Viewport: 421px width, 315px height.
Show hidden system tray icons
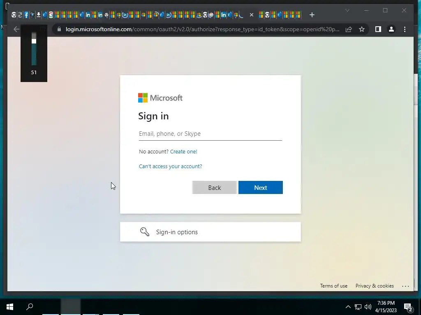pos(348,307)
